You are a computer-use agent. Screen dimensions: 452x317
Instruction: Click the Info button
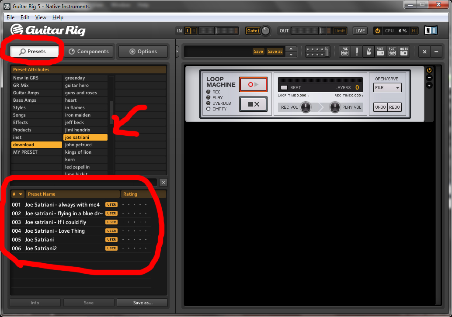(35, 303)
